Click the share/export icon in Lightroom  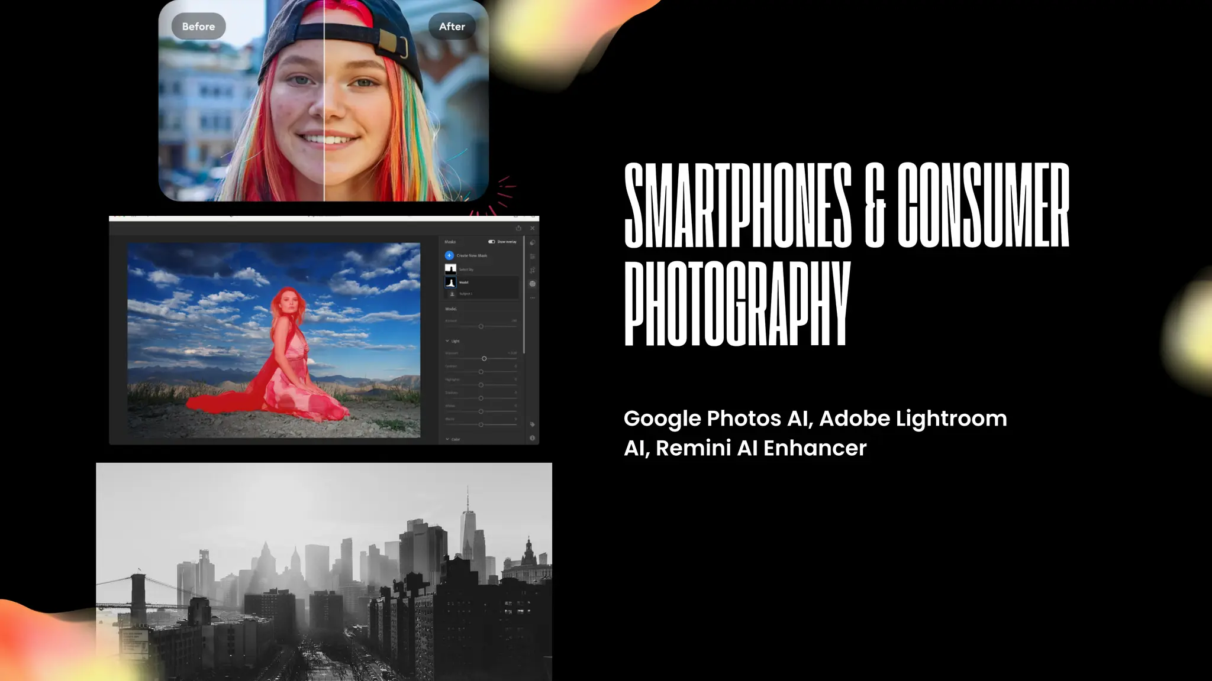(518, 228)
